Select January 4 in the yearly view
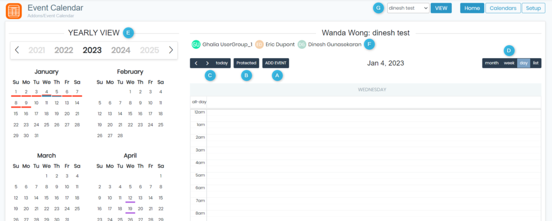The height and width of the screenshot is (221, 552). pos(46,92)
